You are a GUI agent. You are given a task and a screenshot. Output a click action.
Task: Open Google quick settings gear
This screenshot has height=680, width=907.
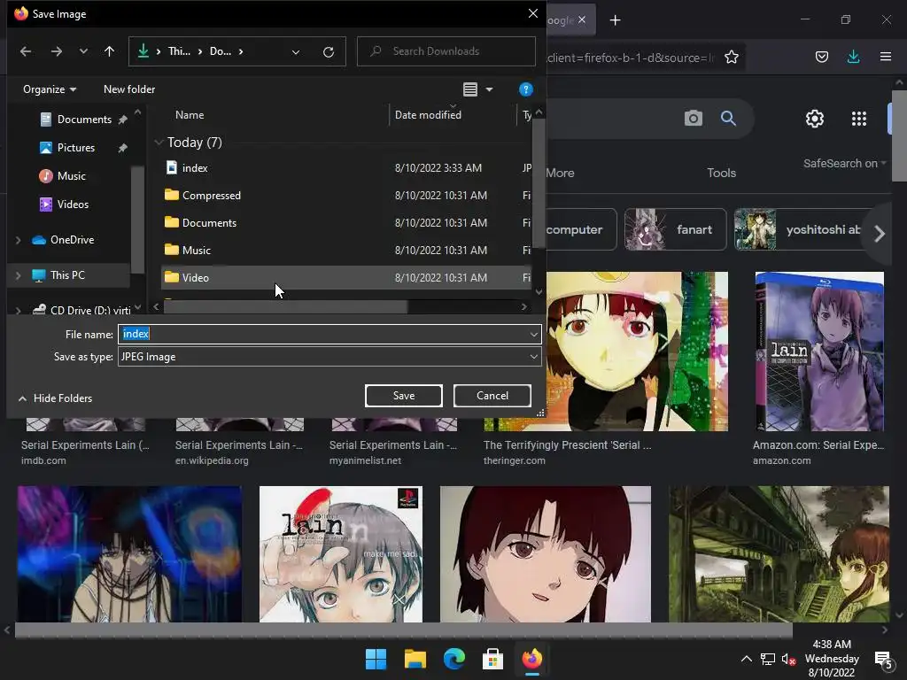click(x=814, y=119)
